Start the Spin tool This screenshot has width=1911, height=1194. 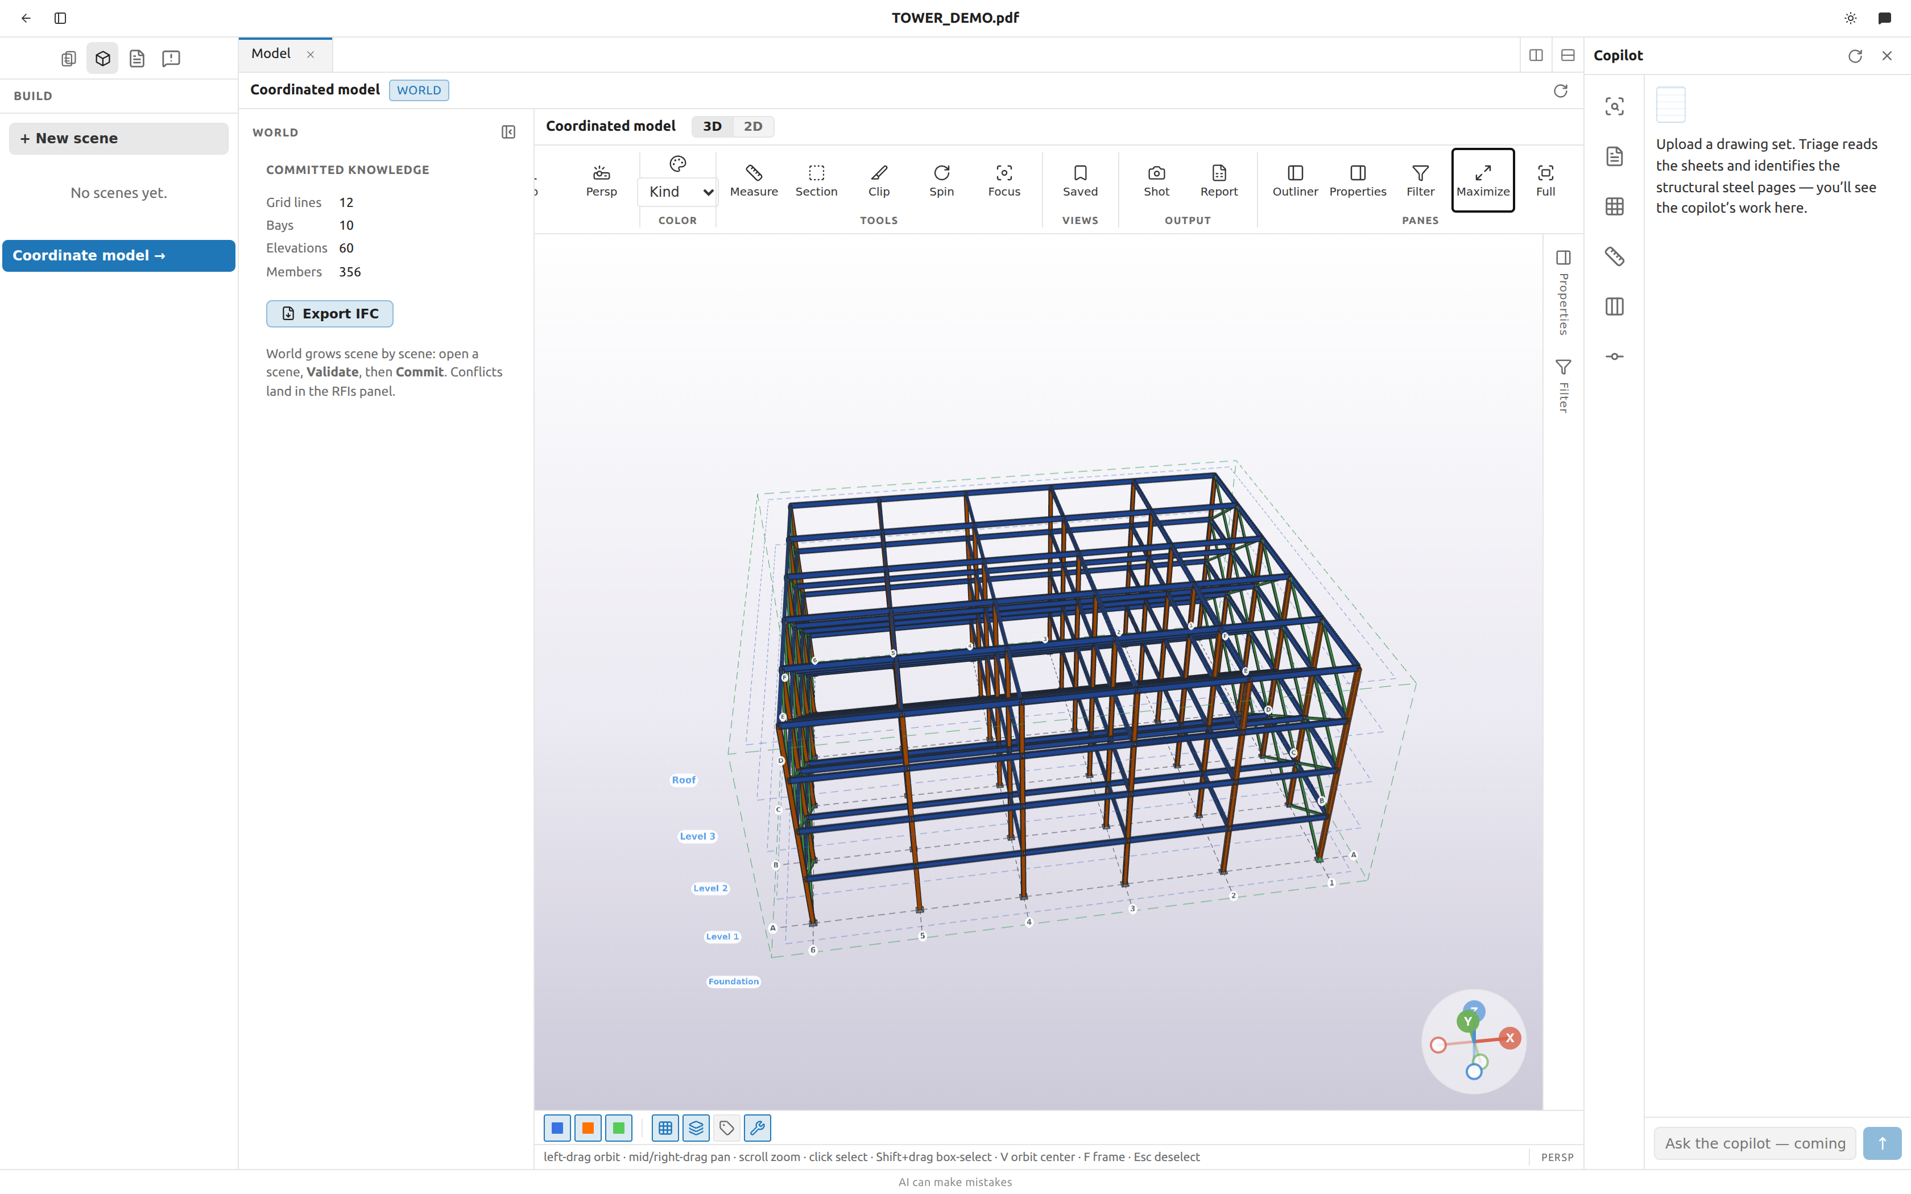coord(941,180)
